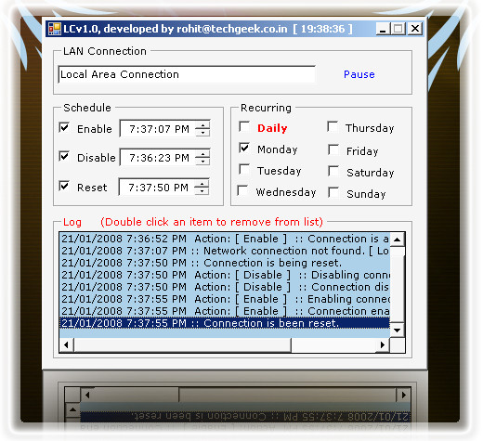This screenshot has height=441, width=483.
Task: Uncheck the Monday checkbox
Action: [x=244, y=148]
